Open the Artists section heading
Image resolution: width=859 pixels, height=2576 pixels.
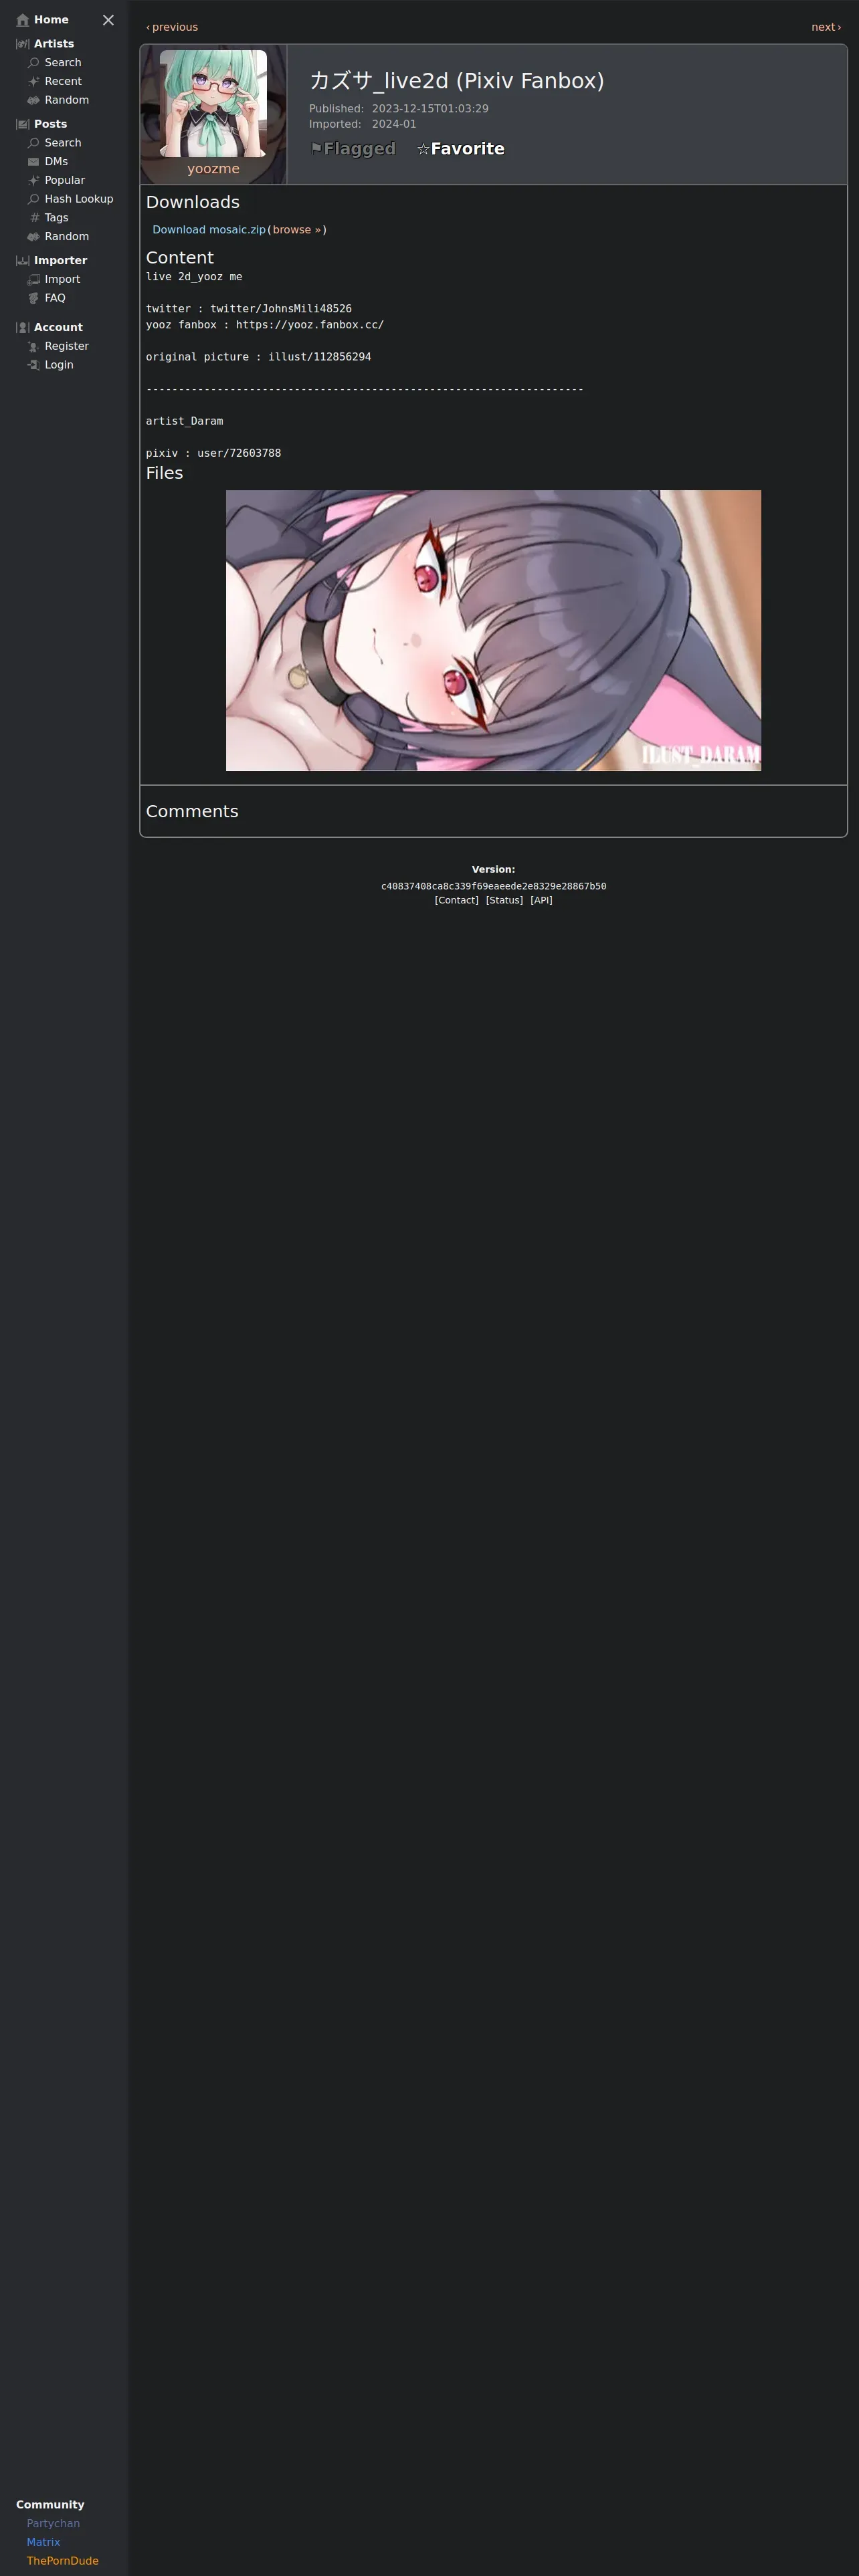pos(54,44)
